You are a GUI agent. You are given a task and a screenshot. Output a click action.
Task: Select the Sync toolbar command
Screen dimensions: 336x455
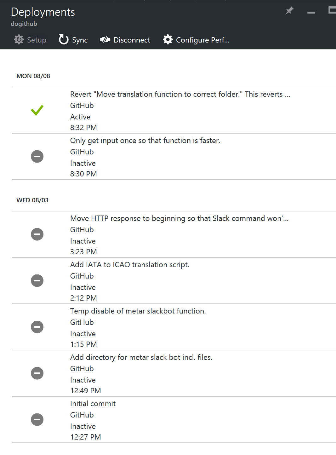pyautogui.click(x=73, y=40)
